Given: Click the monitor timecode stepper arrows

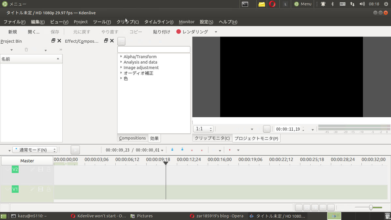Looking at the screenshot, I should (x=304, y=129).
